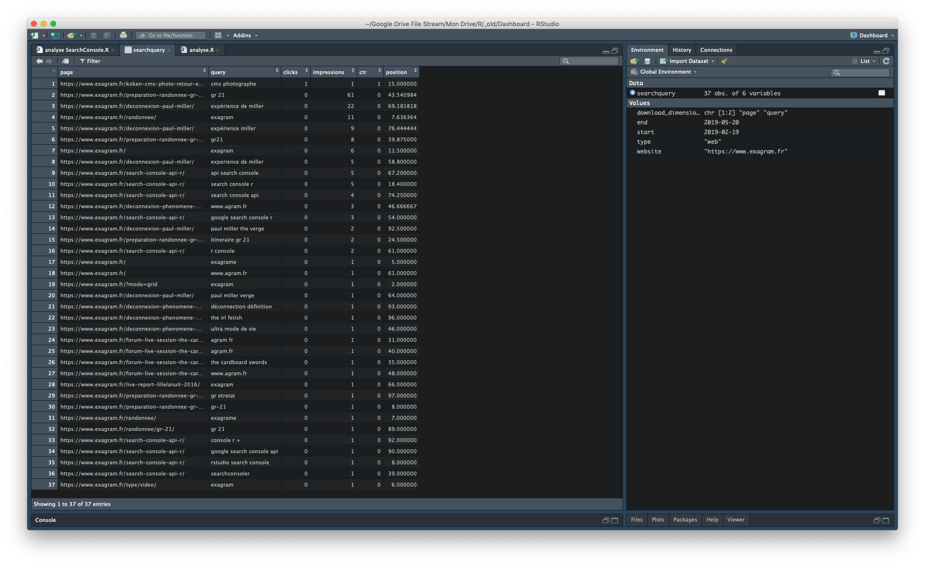This screenshot has height=566, width=925.
Task: Close the searchquery tab
Action: [169, 50]
